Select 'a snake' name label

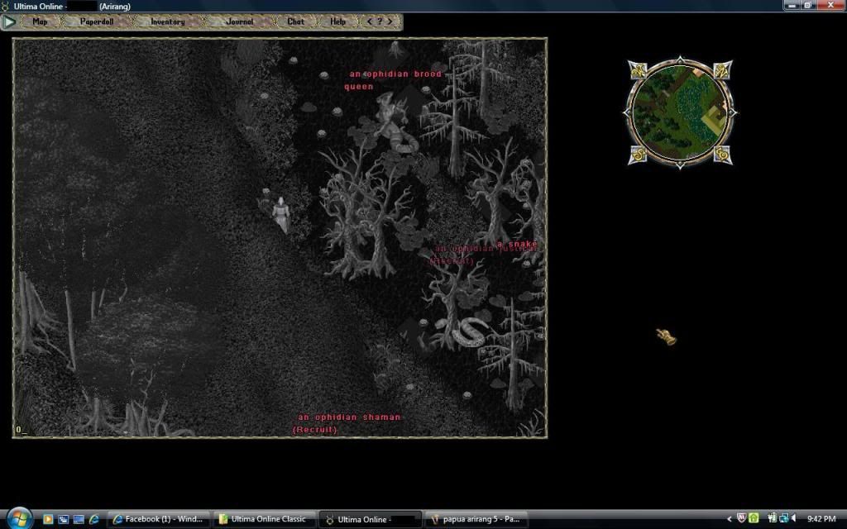(517, 244)
